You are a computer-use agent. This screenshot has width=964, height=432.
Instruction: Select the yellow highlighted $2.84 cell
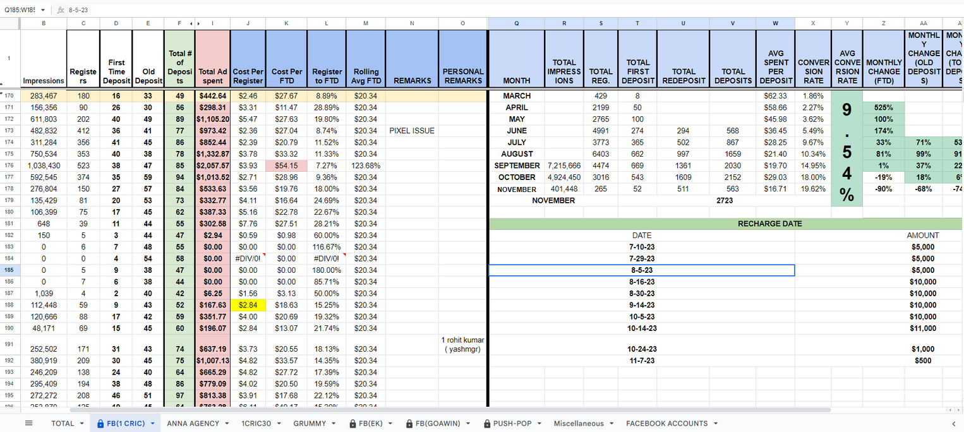coord(248,305)
